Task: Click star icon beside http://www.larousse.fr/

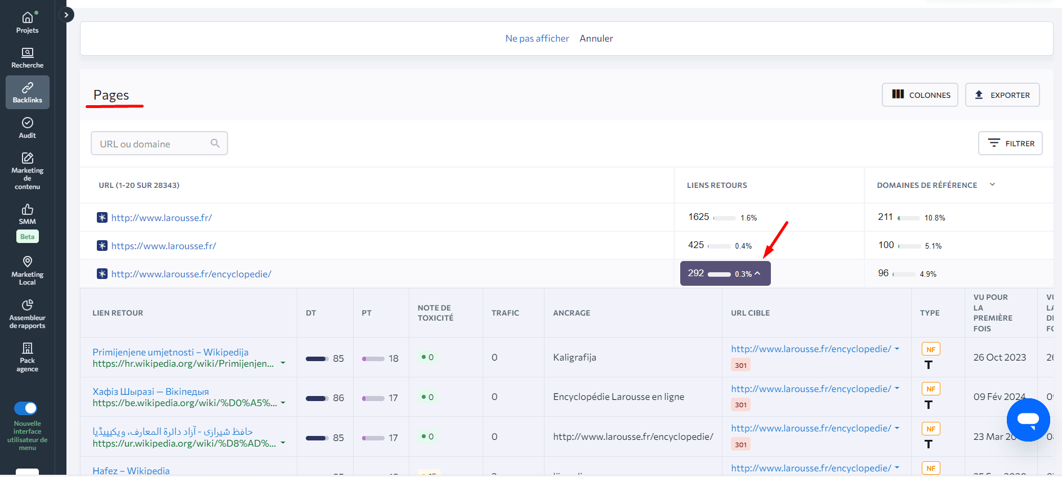Action: coord(102,217)
